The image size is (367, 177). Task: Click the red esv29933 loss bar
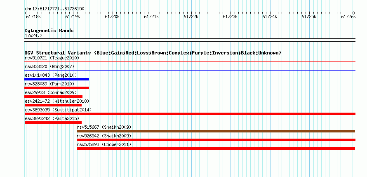(53, 97)
